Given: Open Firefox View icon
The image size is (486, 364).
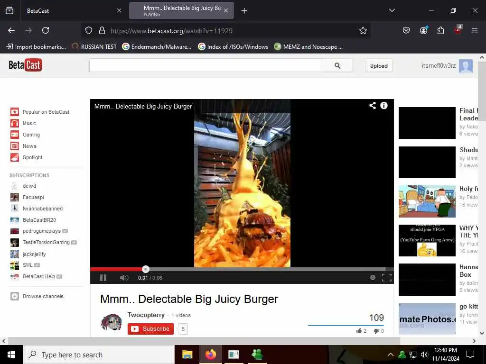Looking at the screenshot, I should coord(9,11).
